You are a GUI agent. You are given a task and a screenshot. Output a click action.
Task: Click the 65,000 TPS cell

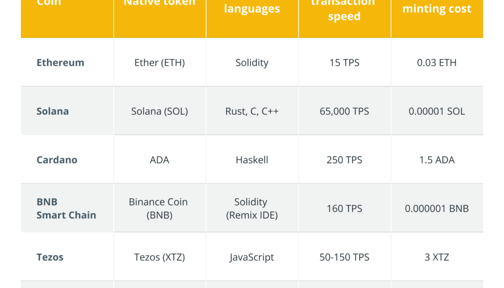coord(344,111)
